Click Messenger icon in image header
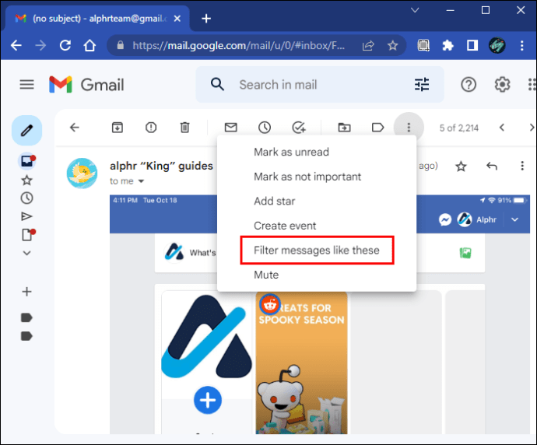This screenshot has height=445, width=537. [x=445, y=219]
